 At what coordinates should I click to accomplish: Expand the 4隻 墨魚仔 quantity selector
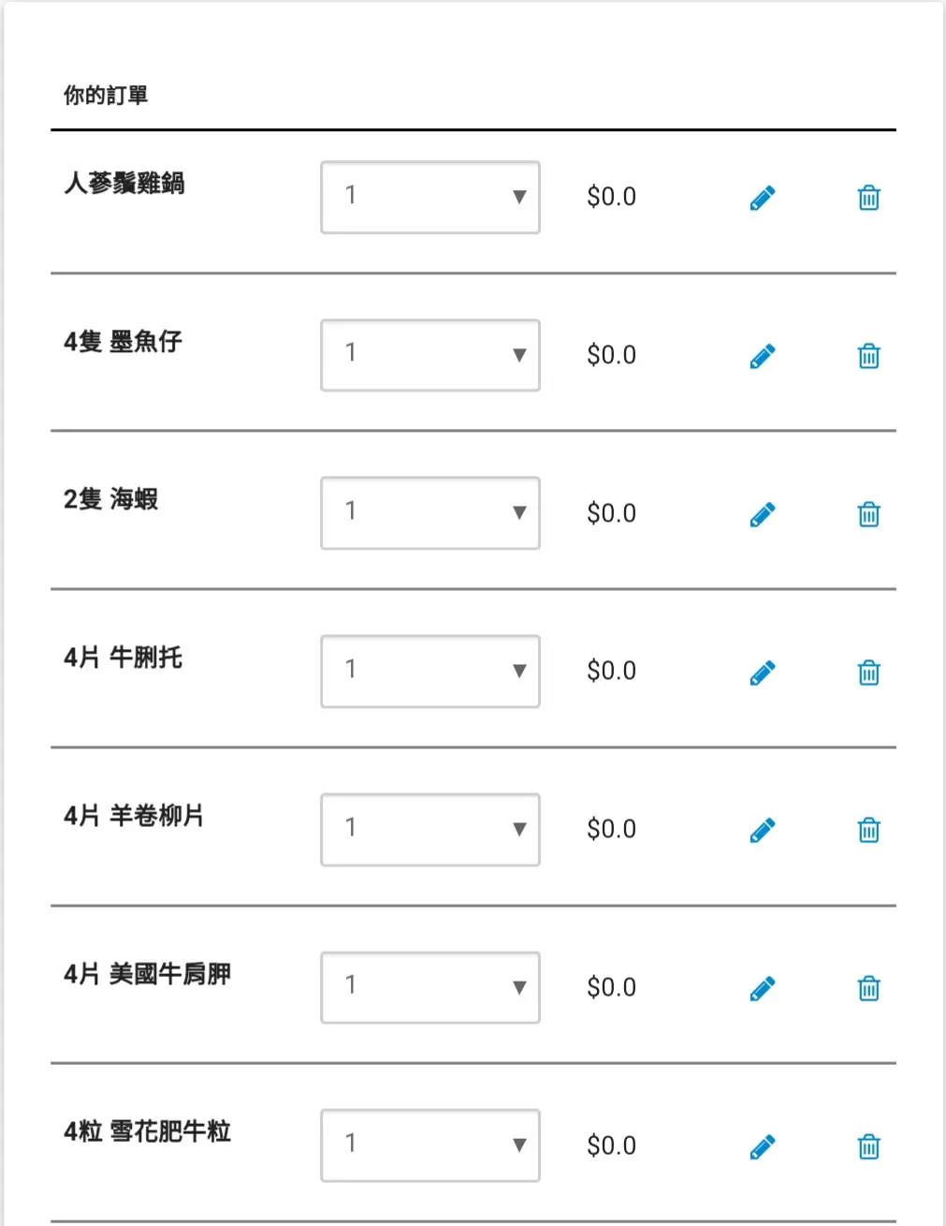click(x=430, y=355)
